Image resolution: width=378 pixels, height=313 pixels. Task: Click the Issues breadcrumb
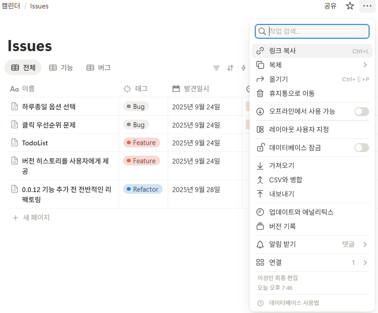point(39,6)
